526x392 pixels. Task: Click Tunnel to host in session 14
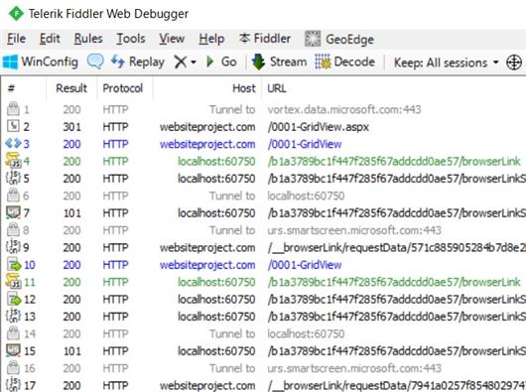click(x=232, y=333)
